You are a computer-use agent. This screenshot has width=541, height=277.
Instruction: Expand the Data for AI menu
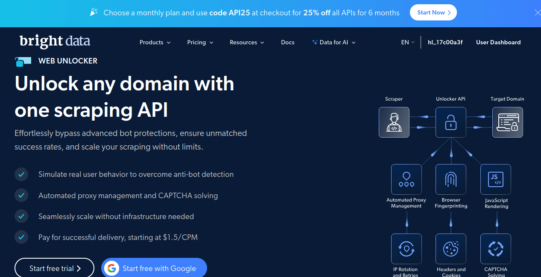(x=333, y=42)
